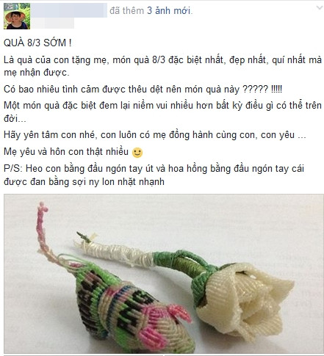This screenshot has width=324, height=356.
Task: Select the line "Có bao nhiêu tình cảm"
Action: click(143, 90)
